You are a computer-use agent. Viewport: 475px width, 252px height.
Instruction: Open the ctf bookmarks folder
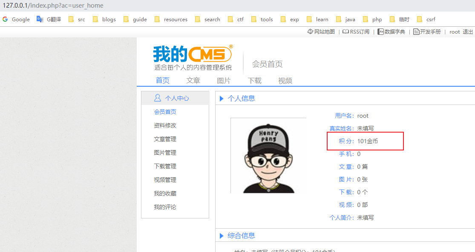click(x=236, y=19)
